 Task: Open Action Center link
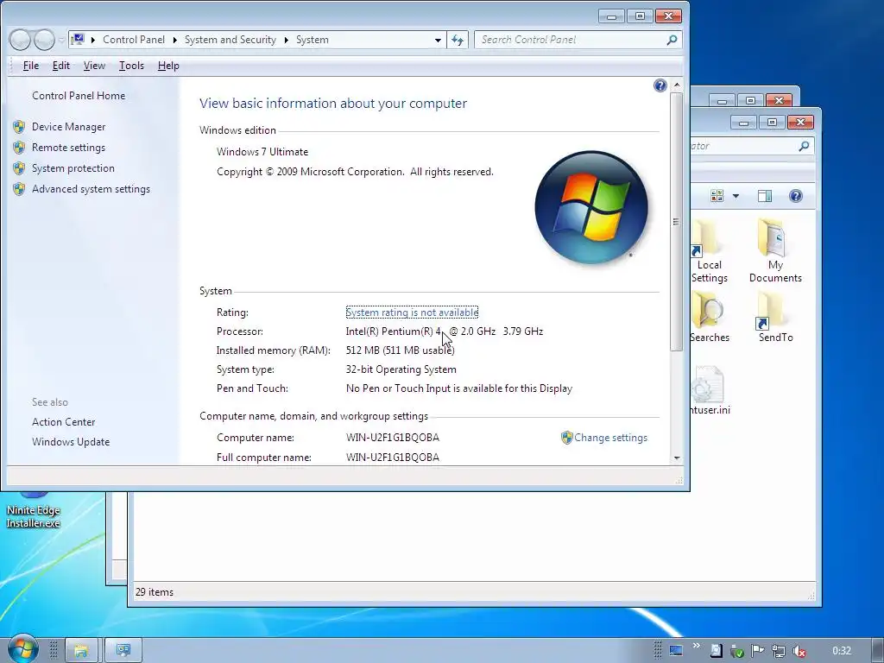63,421
